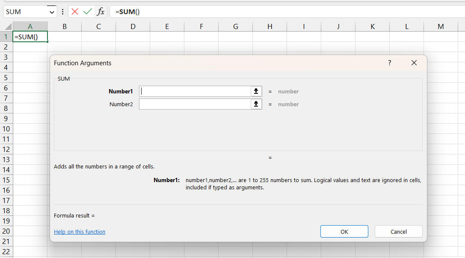This screenshot has height=258, width=465.
Task: Click cell A1 containing =SUM()
Action: (30, 37)
